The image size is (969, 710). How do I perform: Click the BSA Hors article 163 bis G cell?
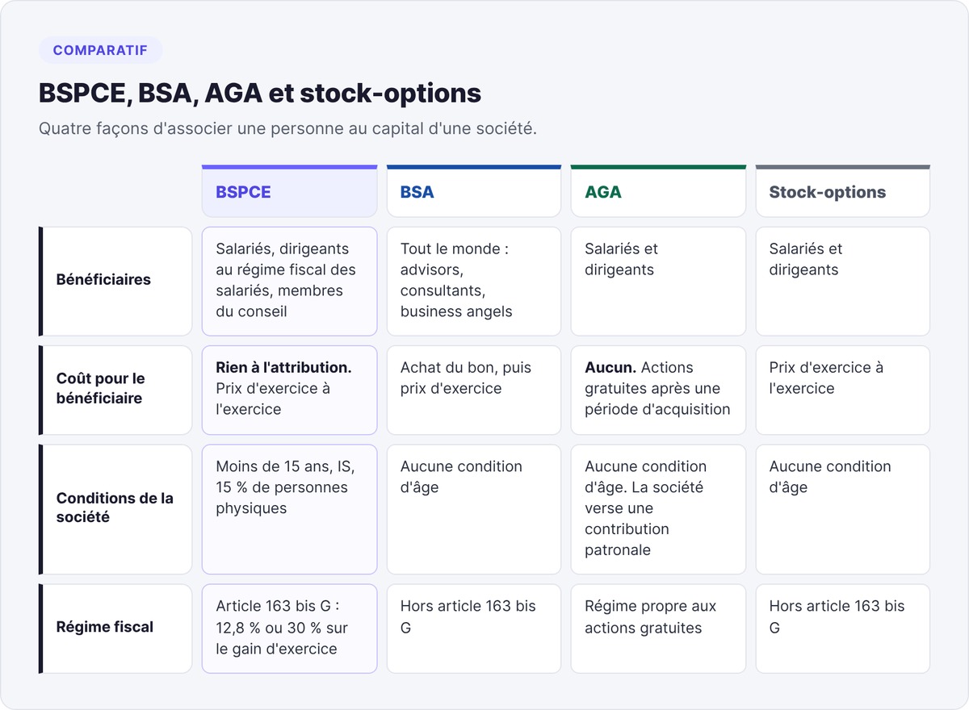pyautogui.click(x=474, y=629)
